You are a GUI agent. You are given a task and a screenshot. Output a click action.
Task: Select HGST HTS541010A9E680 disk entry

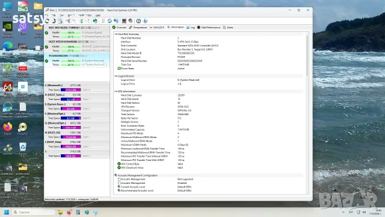77,46
